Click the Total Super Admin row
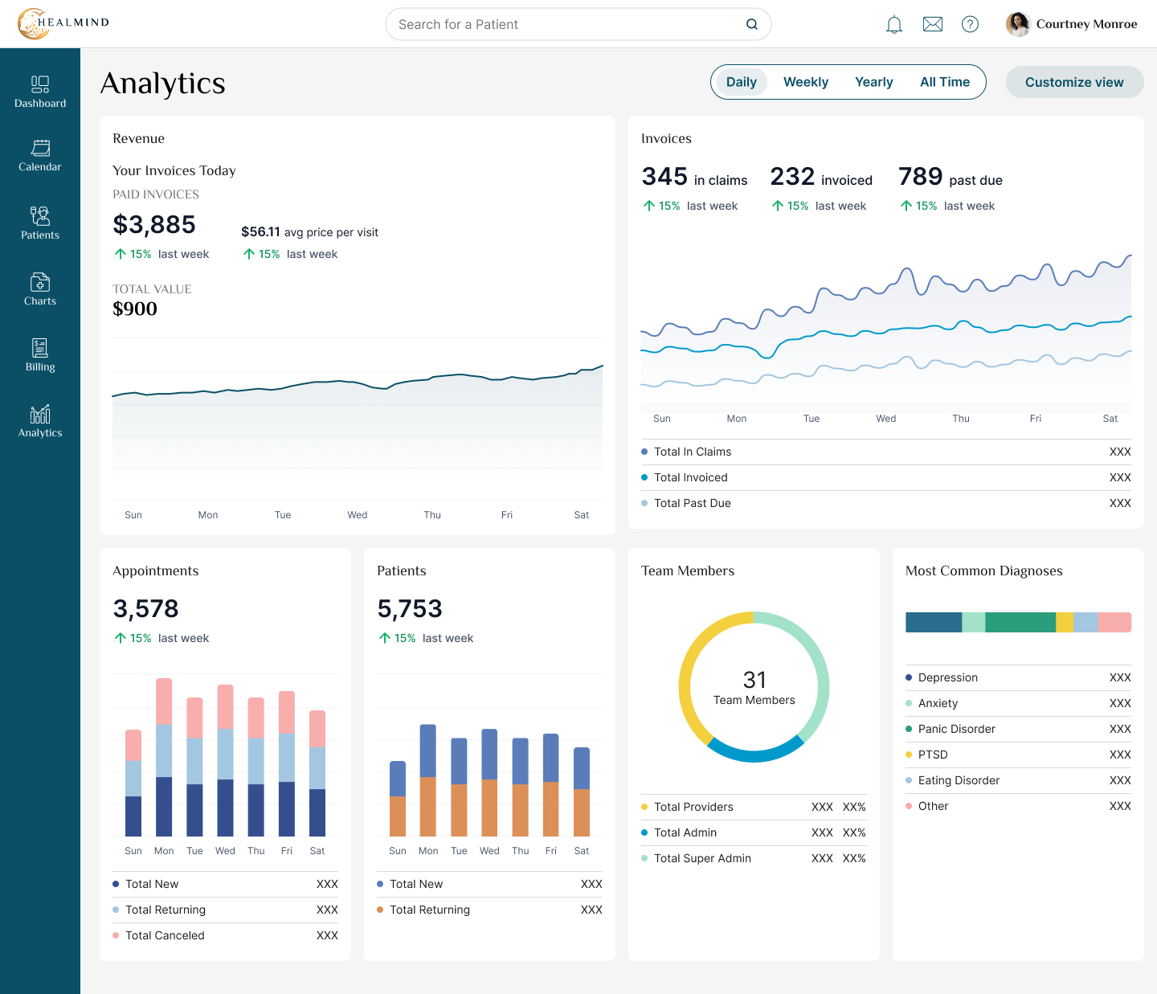This screenshot has height=994, width=1157. point(754,858)
